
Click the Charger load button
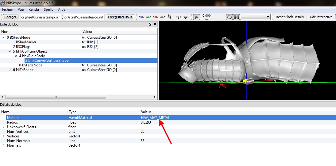pos(10,17)
